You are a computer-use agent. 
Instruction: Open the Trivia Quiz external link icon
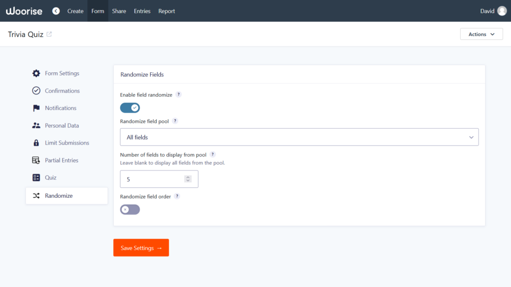pos(49,34)
